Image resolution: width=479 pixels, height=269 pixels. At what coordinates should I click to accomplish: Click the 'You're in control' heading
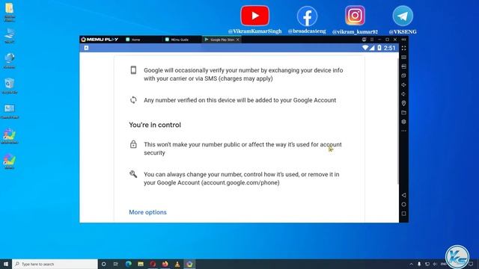155,125
